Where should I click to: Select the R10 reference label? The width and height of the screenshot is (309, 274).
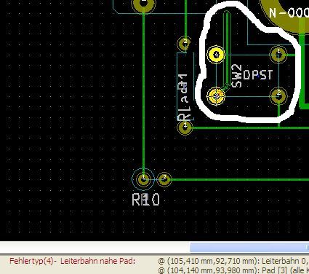tap(146, 200)
